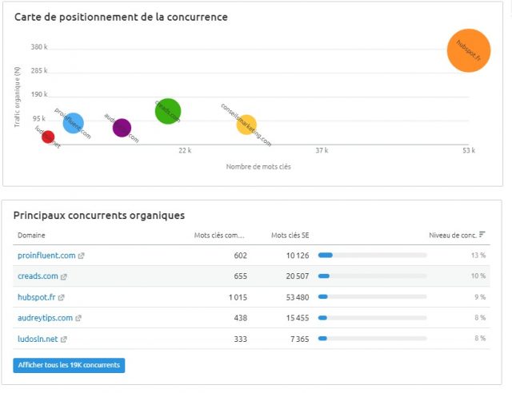Click proinfluent.com competition level bar

[x=372, y=255]
